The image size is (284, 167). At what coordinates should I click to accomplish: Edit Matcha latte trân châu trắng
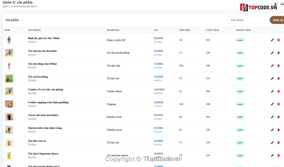272,130
